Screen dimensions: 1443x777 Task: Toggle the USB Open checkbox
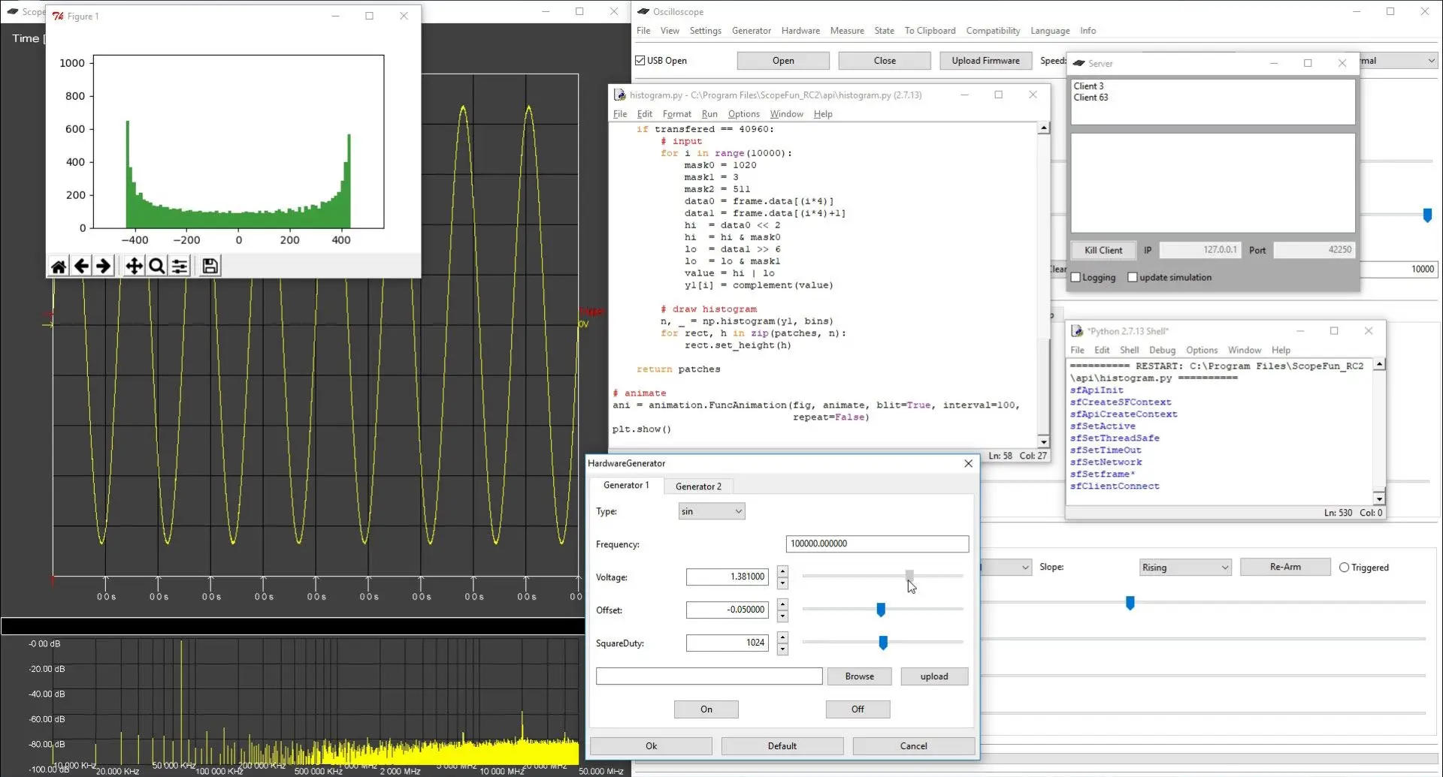click(x=640, y=61)
